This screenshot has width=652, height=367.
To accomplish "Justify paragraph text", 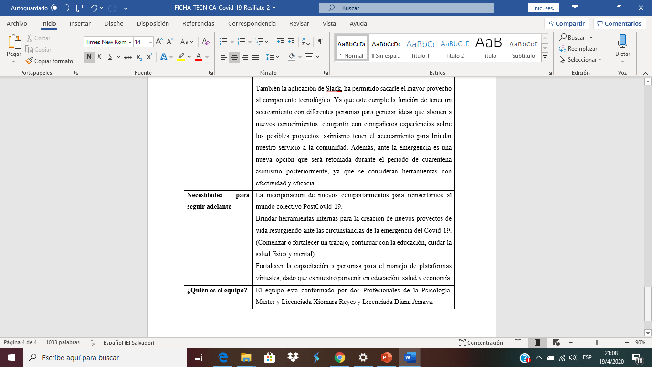I will click(255, 57).
